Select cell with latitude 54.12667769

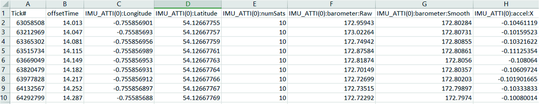pos(188,98)
